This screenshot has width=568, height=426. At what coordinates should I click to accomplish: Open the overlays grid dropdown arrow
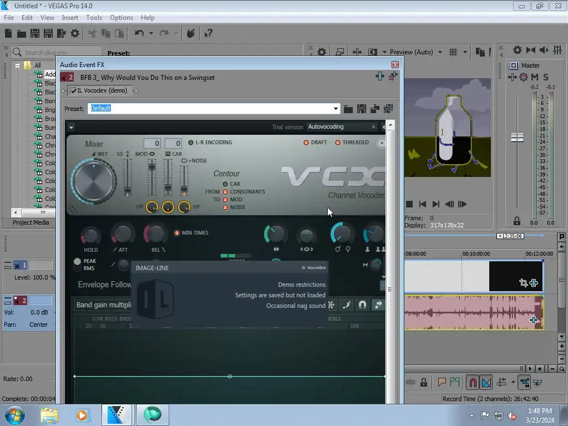pyautogui.click(x=465, y=52)
